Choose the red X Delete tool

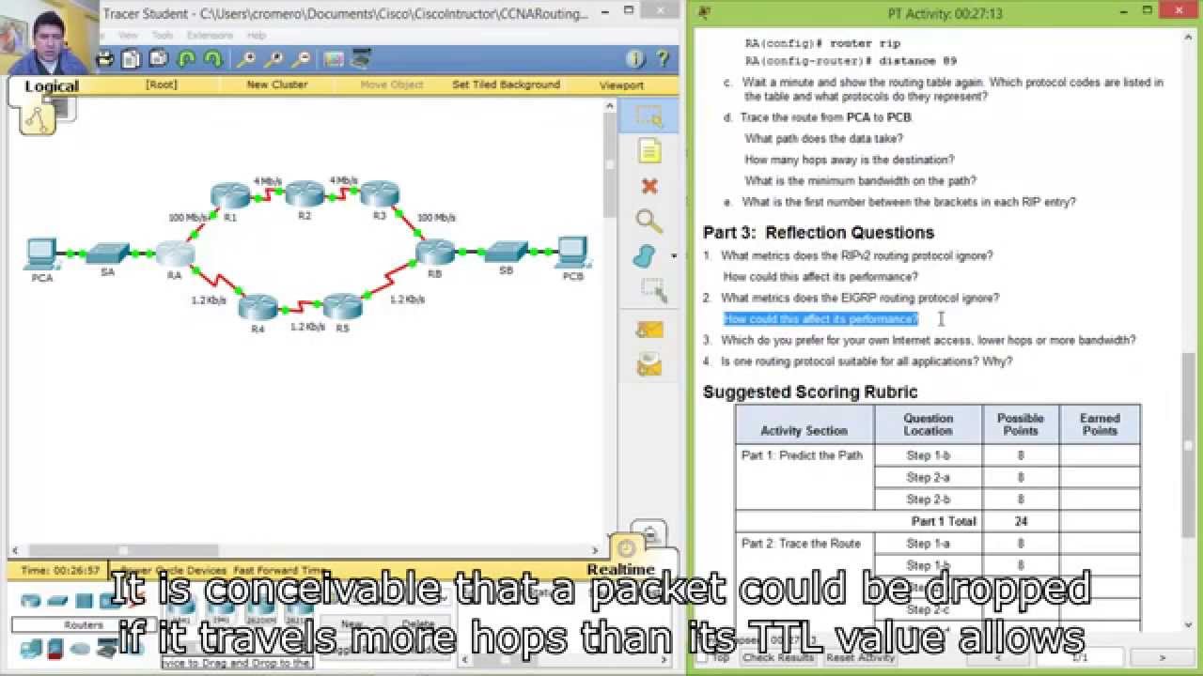pyautogui.click(x=649, y=186)
